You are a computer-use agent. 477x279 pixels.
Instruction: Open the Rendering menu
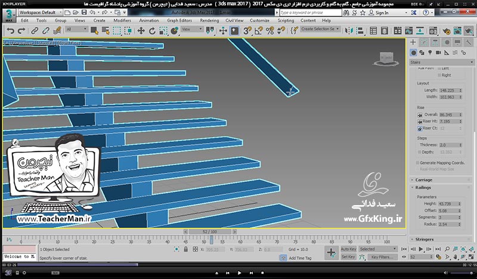pyautogui.click(x=209, y=20)
